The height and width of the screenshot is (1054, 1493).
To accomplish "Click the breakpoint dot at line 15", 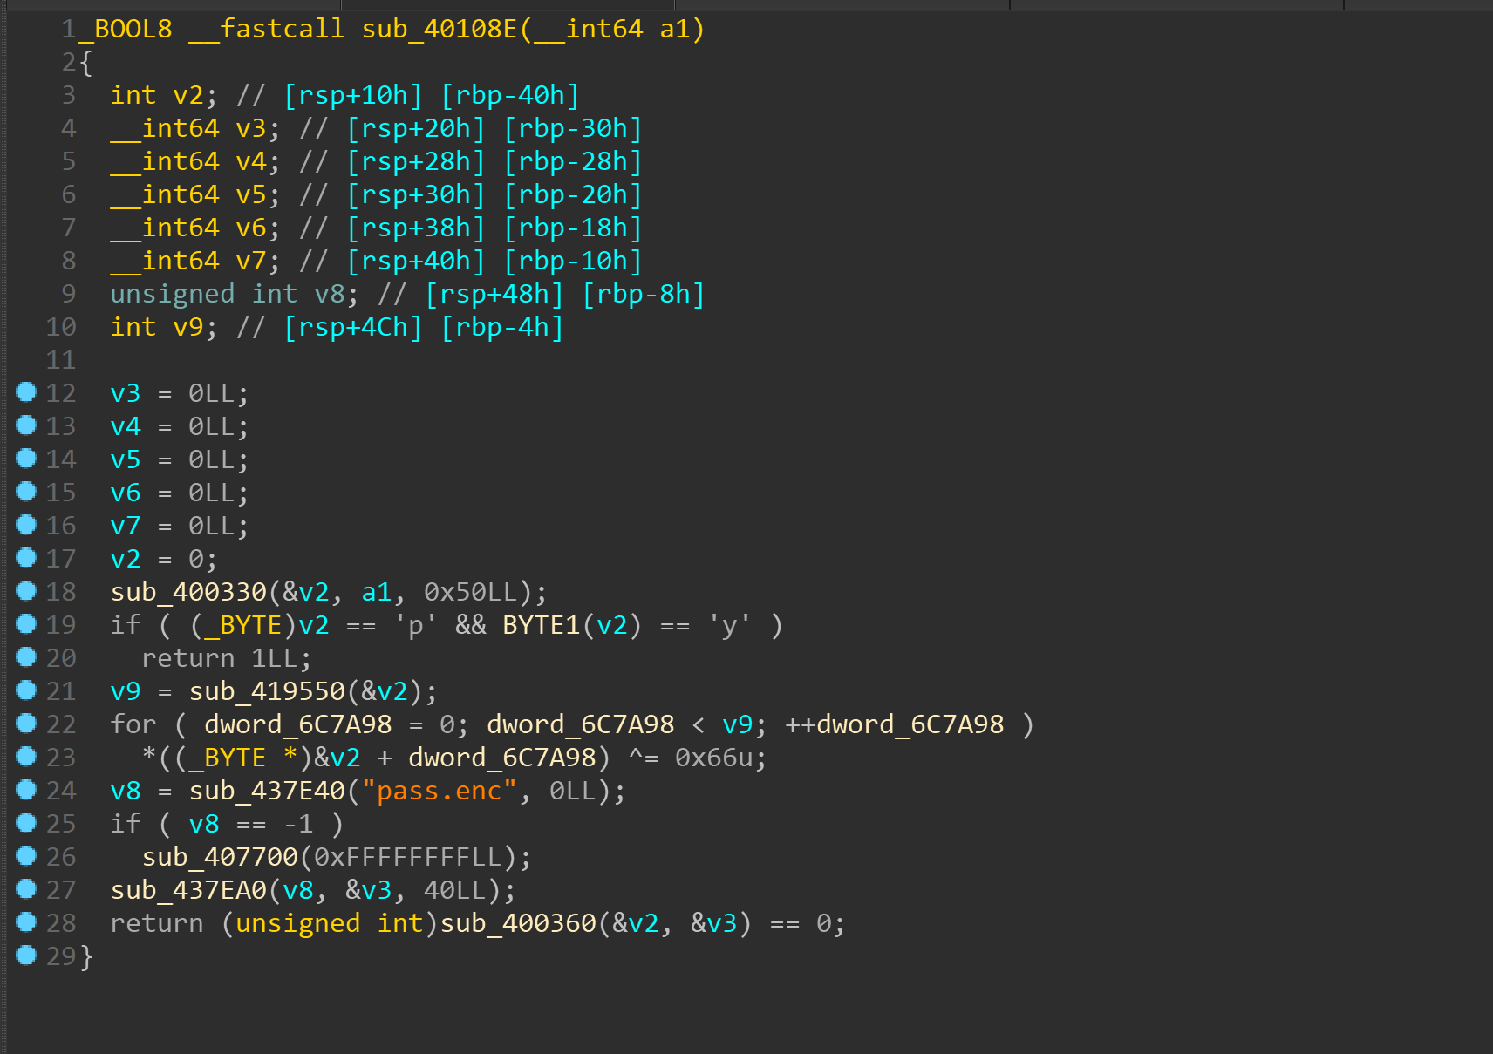I will 26,492.
